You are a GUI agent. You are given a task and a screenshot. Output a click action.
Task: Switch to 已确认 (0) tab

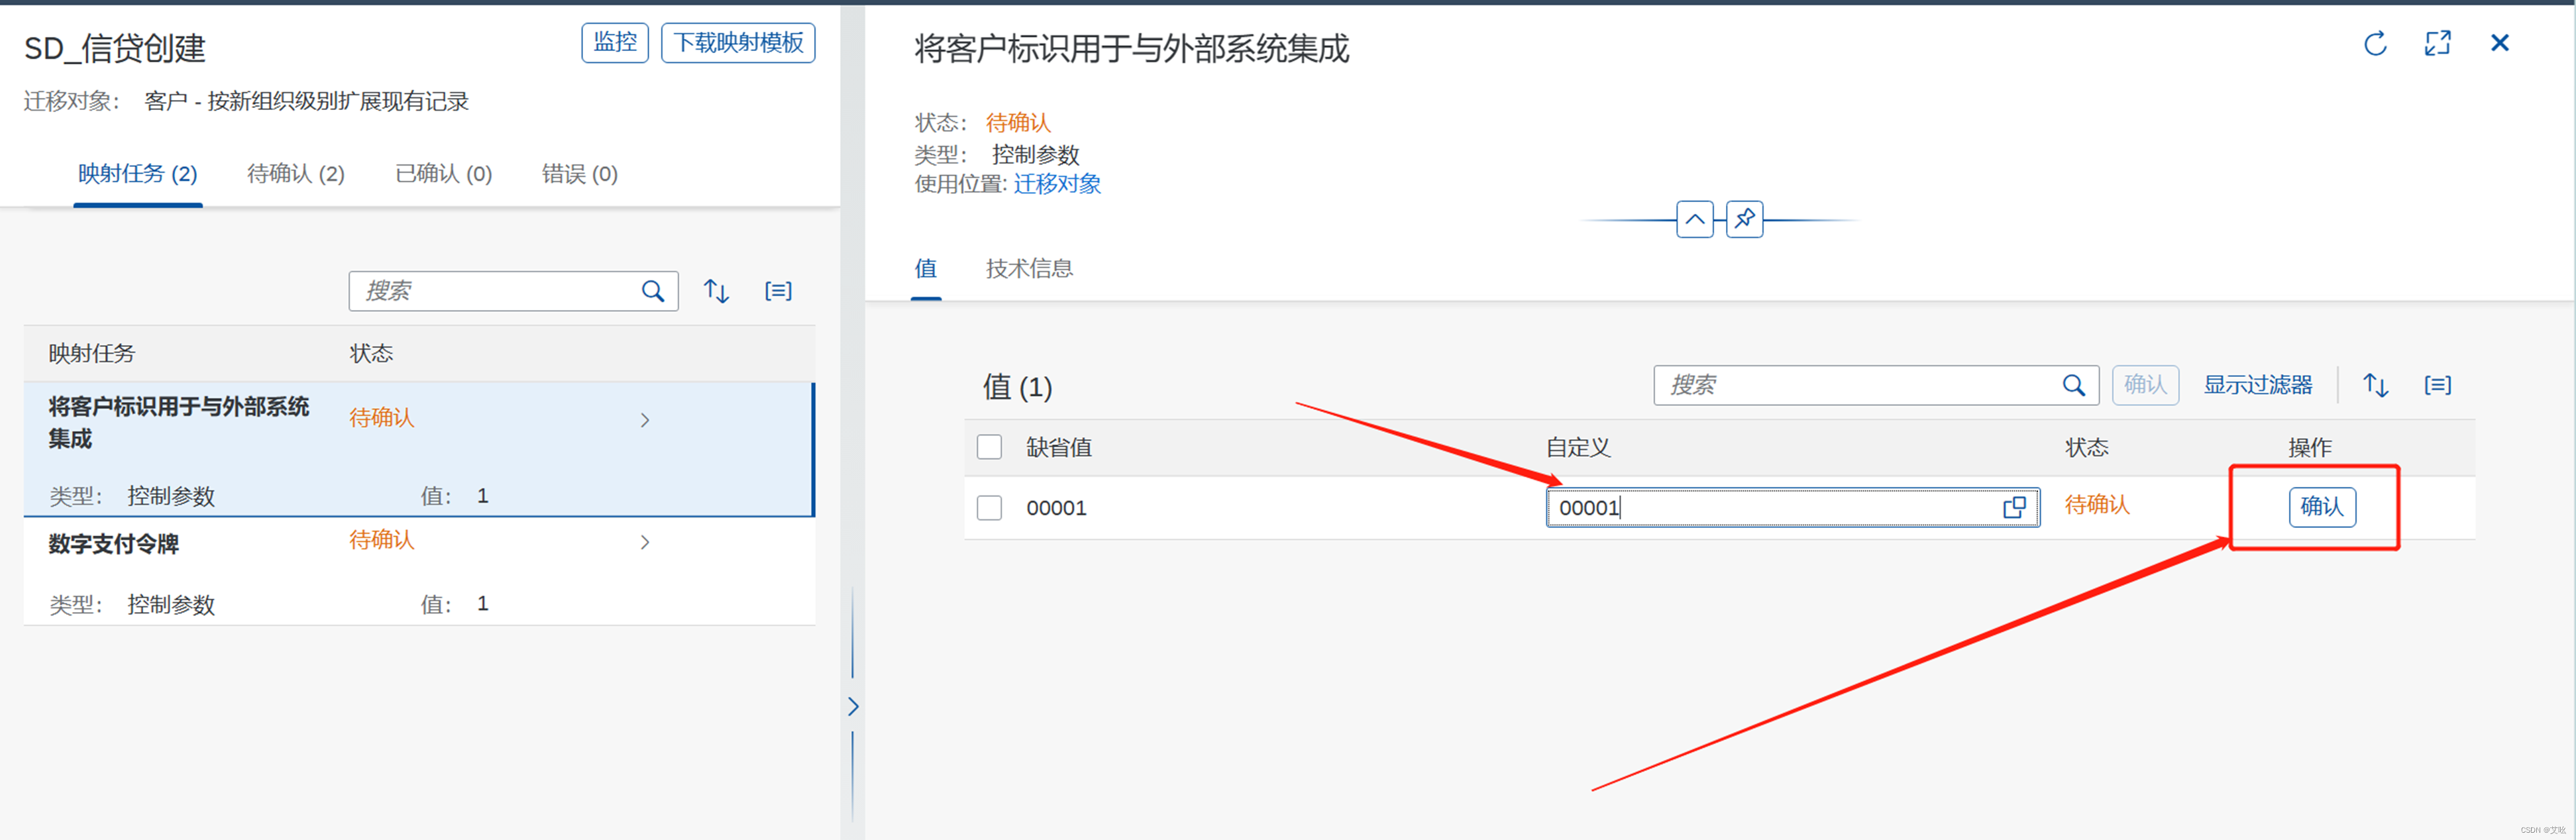click(444, 174)
